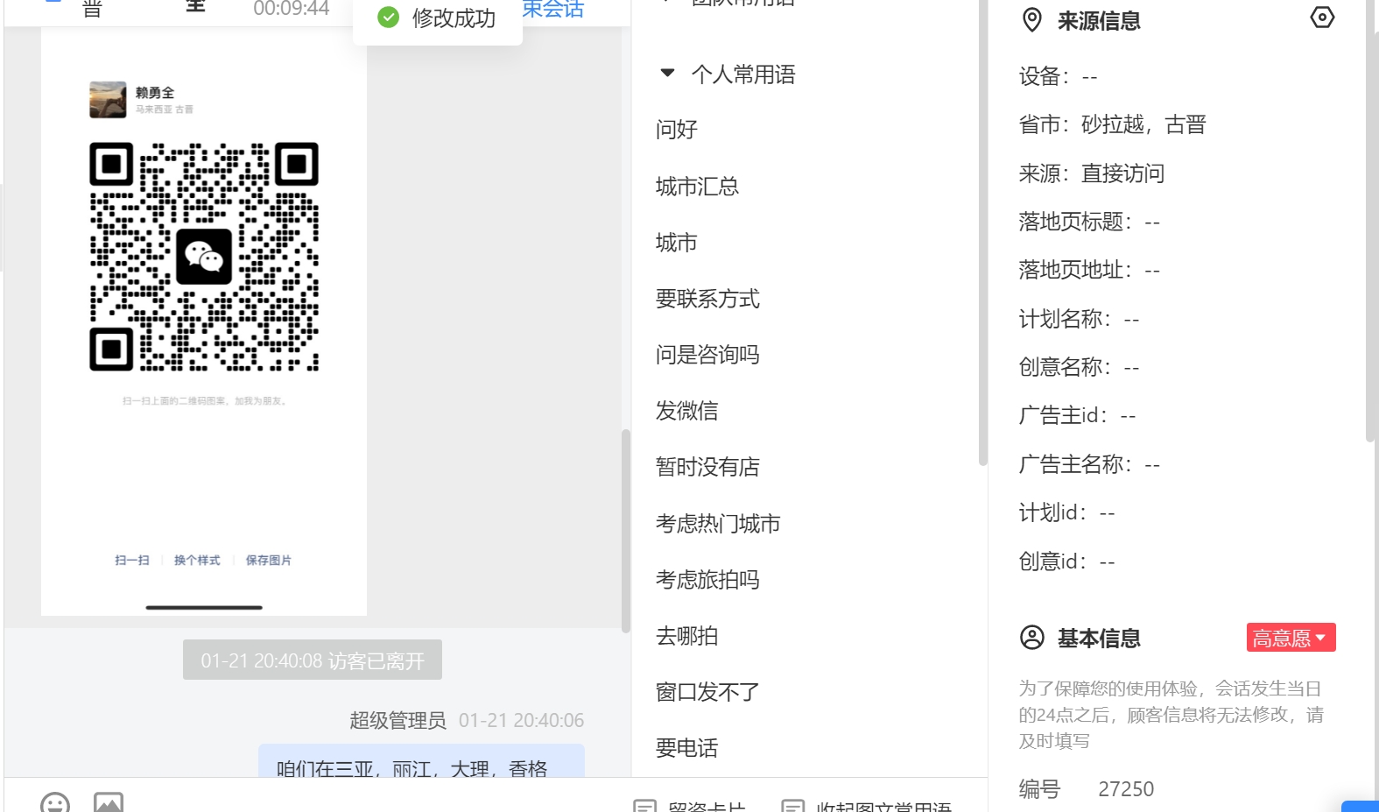This screenshot has height=812, width=1379.
Task: Select the 考虑旅拍吗 quick phrase
Action: [707, 580]
